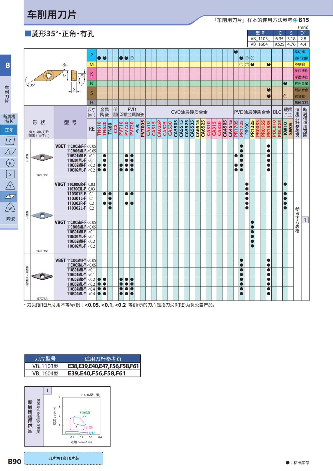The height and width of the screenshot is (471, 333).
Task: Click the VBET MR-Y insert photo
Action: coord(42,276)
